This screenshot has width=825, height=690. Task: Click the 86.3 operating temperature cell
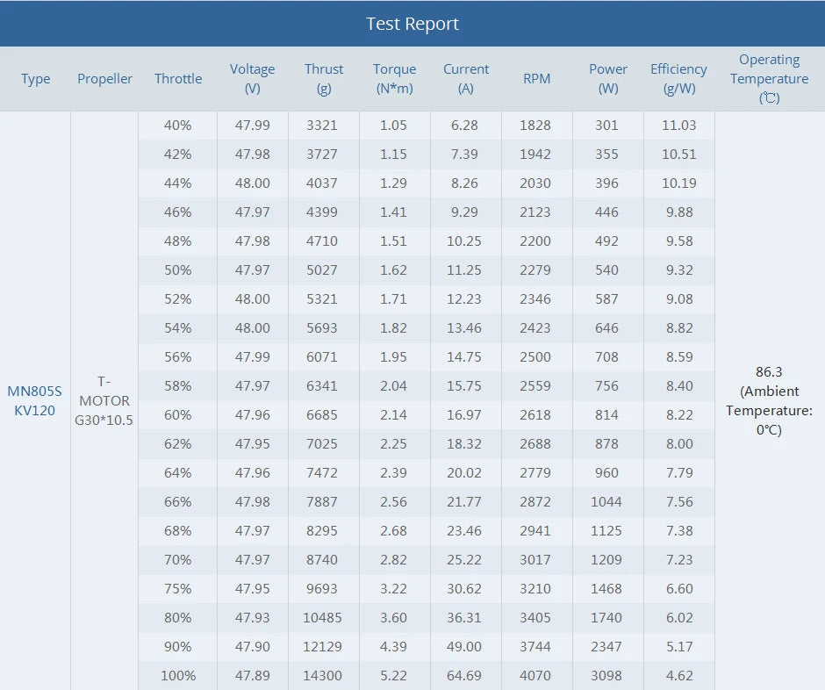click(770, 400)
